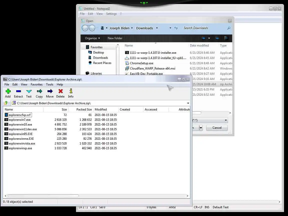Image resolution: width=288 pixels, height=216 pixels.
Task: Click Default Text in Notepad2 status bar
Action: point(220,207)
